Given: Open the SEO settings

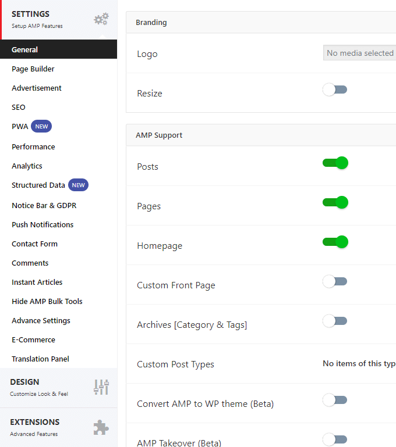Looking at the screenshot, I should (19, 107).
